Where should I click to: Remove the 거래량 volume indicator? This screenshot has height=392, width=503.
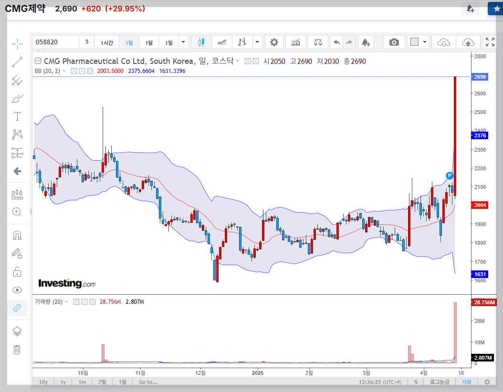(93, 301)
